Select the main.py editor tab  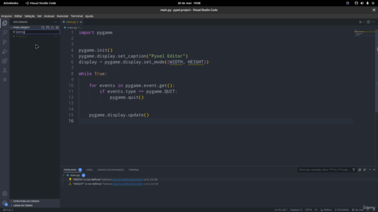pyautogui.click(x=72, y=22)
